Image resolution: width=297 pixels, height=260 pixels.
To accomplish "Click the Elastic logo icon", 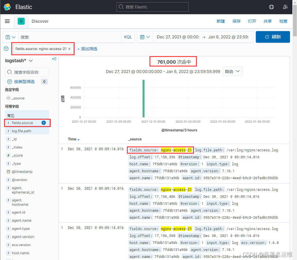I will click(x=7, y=7).
